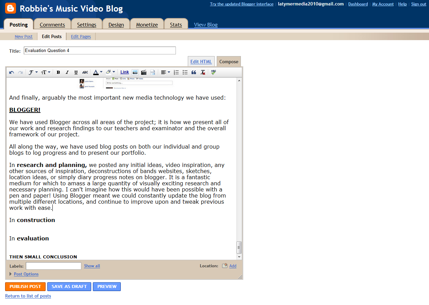Open the Dashboard link

(x=358, y=4)
